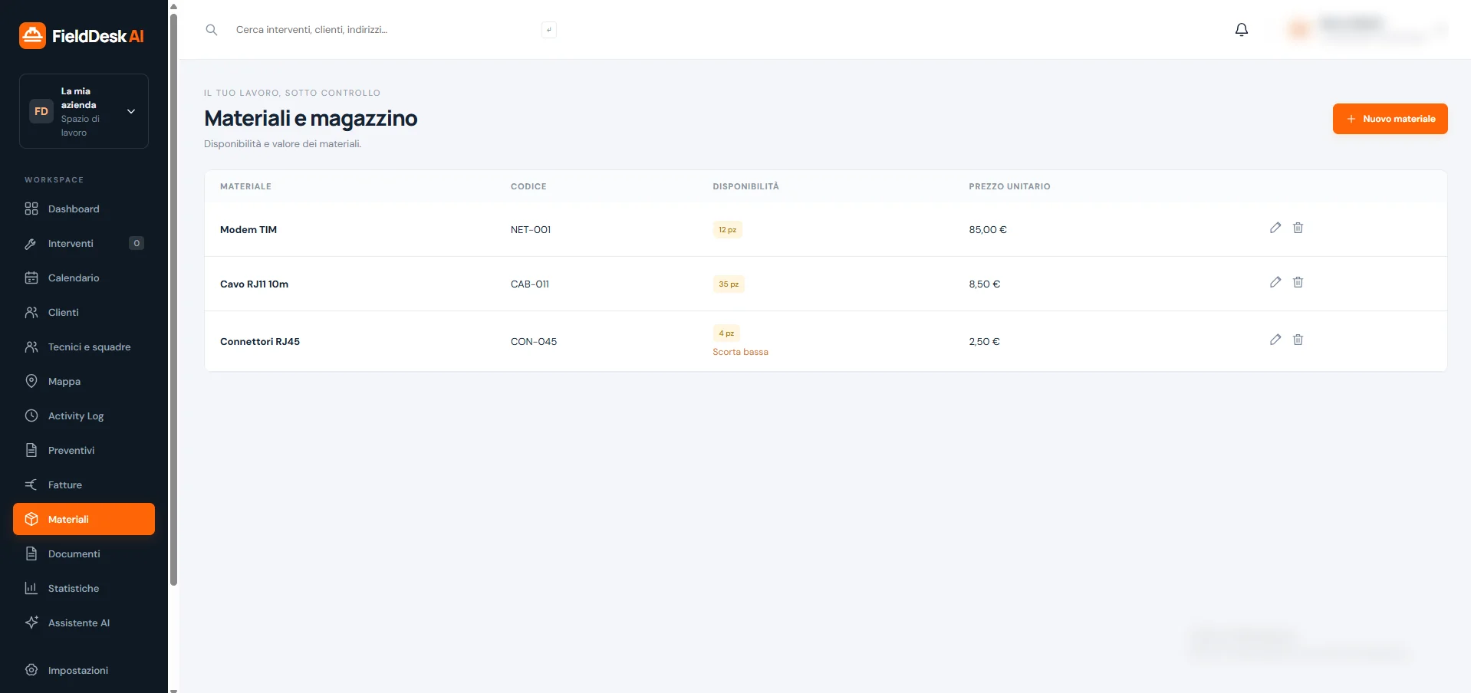Click the blurred user profile area
Image resolution: width=1471 pixels, height=693 pixels.
pos(1367,30)
